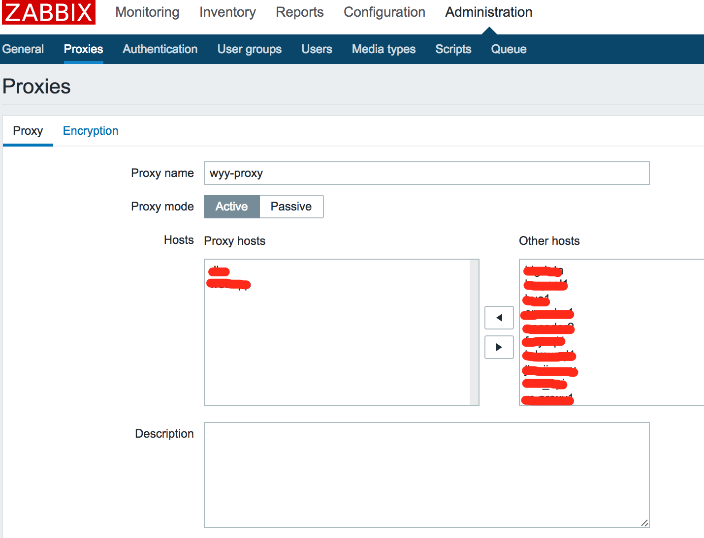This screenshot has width=704, height=538.
Task: Click into the Description text area
Action: (427, 475)
